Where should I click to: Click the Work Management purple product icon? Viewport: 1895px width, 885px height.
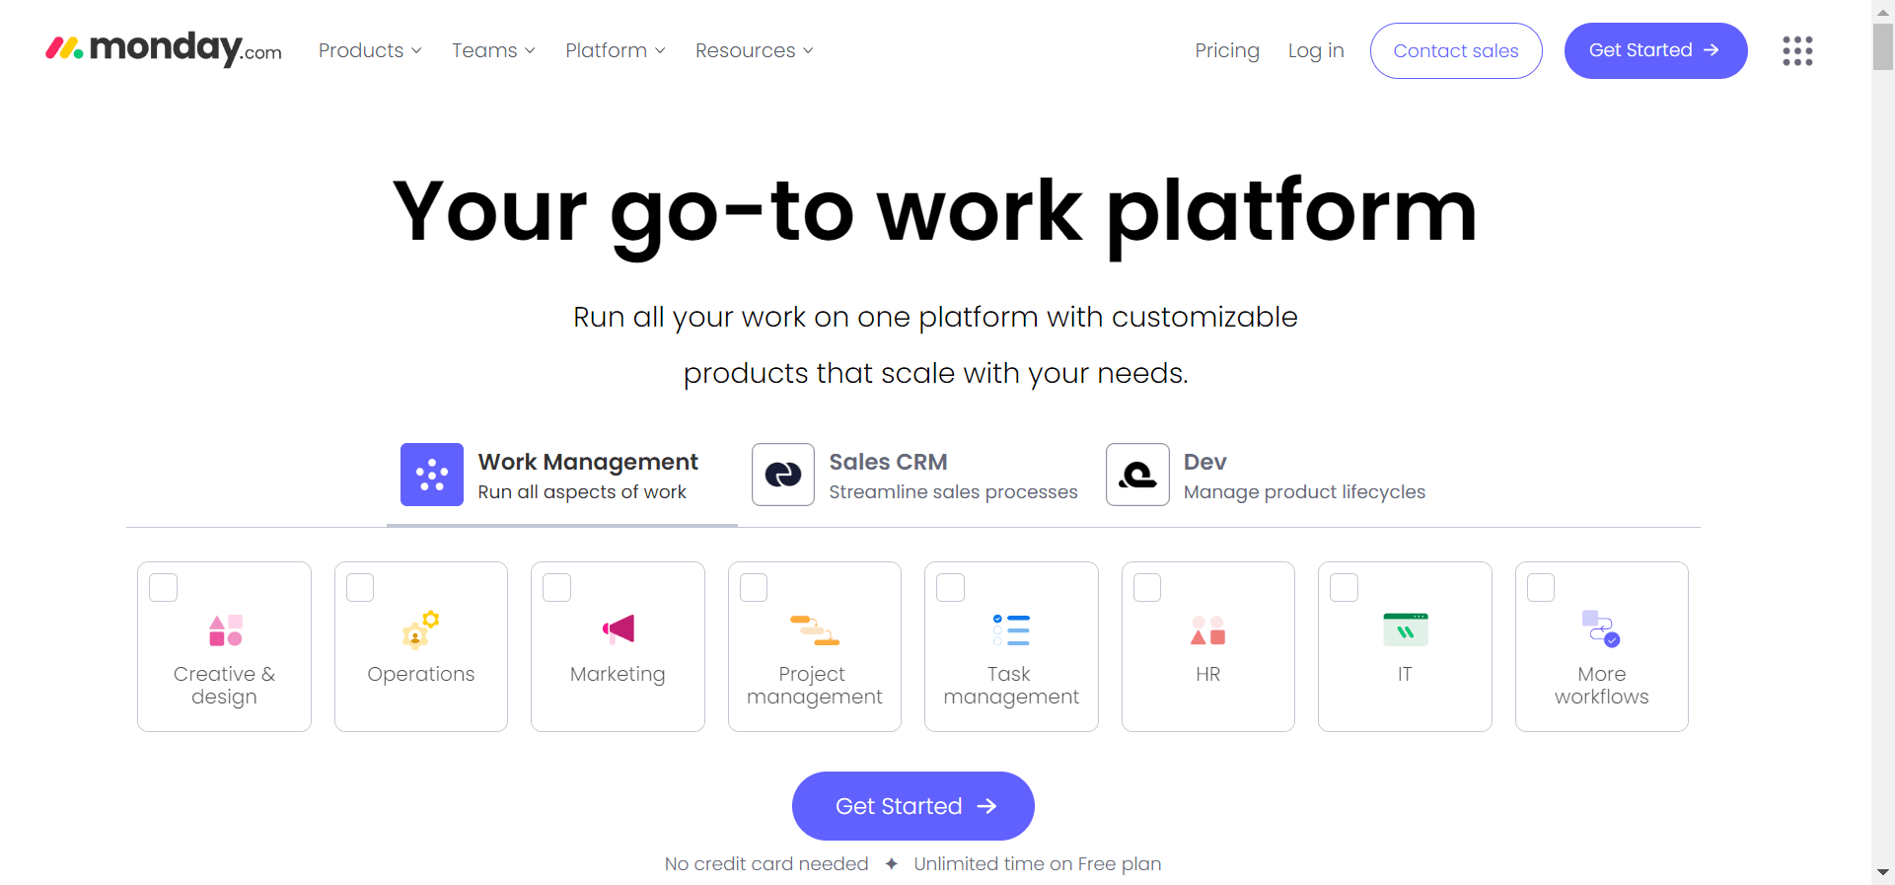click(x=431, y=475)
